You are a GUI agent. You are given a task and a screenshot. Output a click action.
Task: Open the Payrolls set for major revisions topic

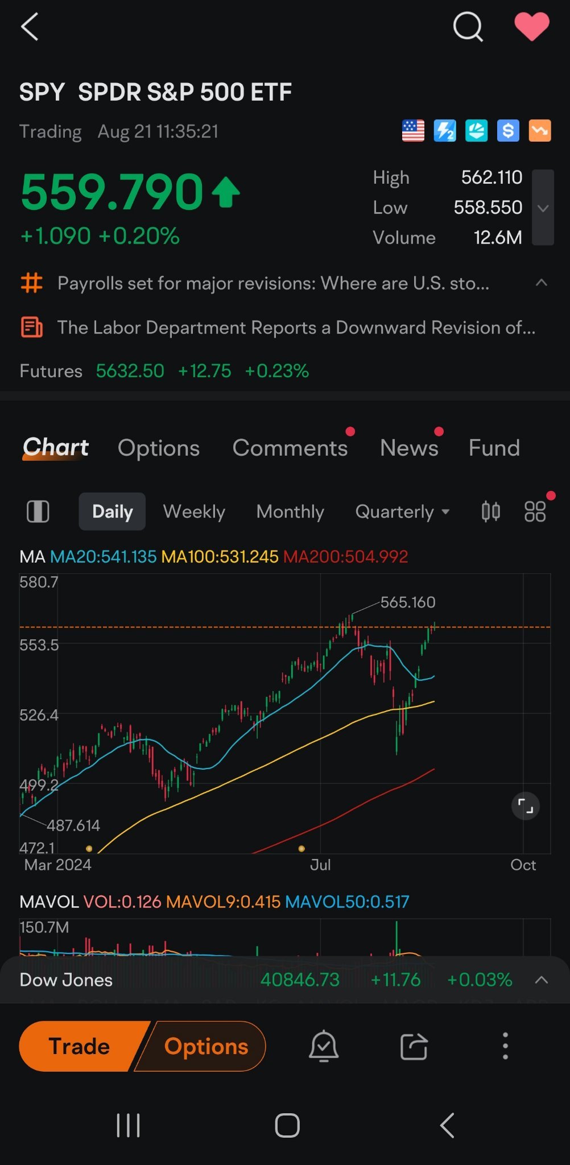point(273,283)
